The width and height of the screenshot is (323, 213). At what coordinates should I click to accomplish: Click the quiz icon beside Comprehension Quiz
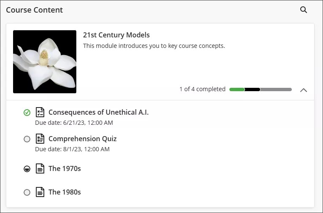tap(40, 139)
